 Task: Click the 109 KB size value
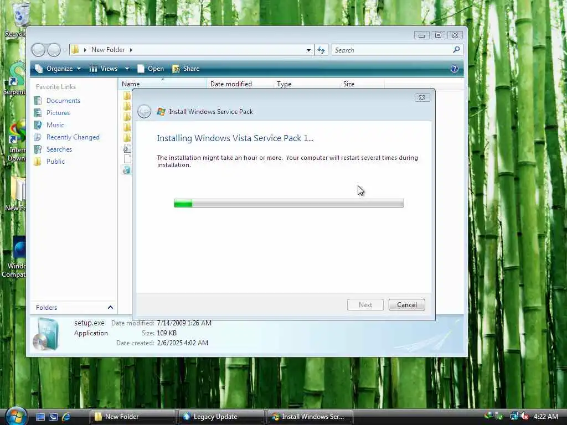point(167,333)
